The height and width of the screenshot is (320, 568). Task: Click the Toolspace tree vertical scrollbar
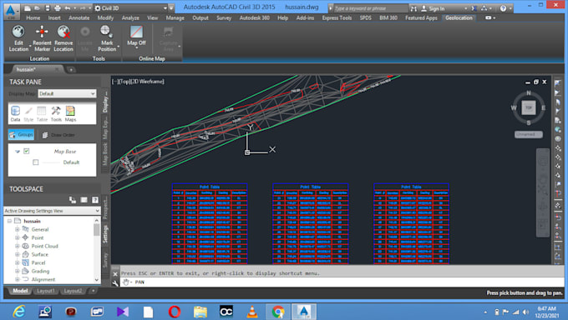(97, 250)
